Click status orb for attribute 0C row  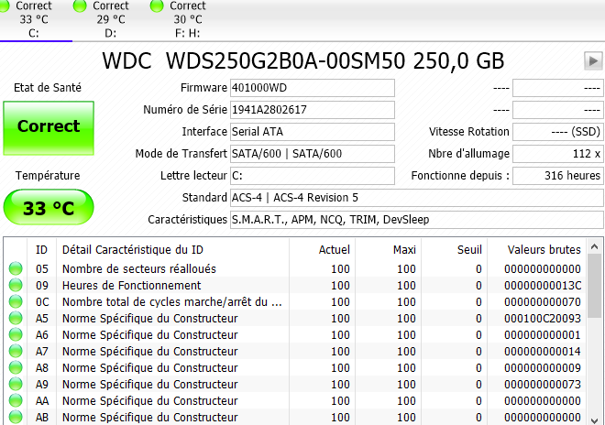pos(16,302)
